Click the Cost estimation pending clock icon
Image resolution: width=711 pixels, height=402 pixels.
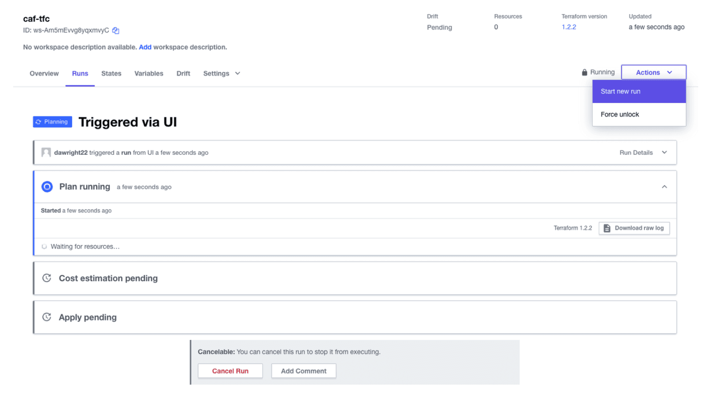tap(47, 278)
